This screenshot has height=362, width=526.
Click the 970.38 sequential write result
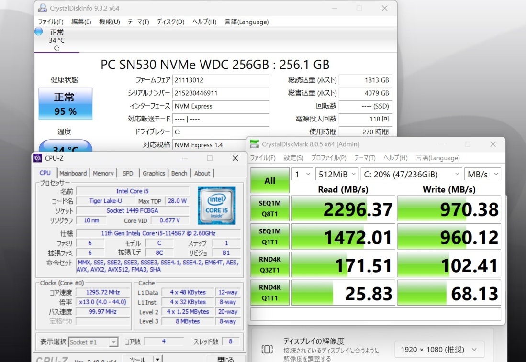click(449, 208)
